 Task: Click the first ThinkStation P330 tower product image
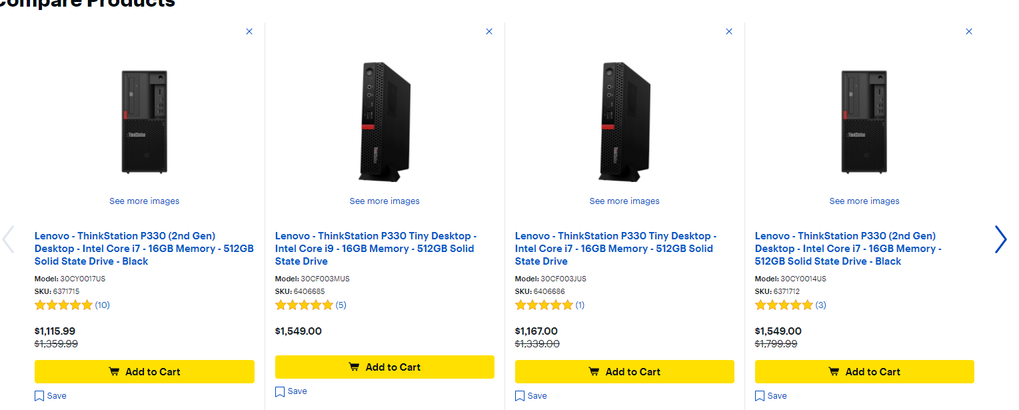click(x=145, y=122)
